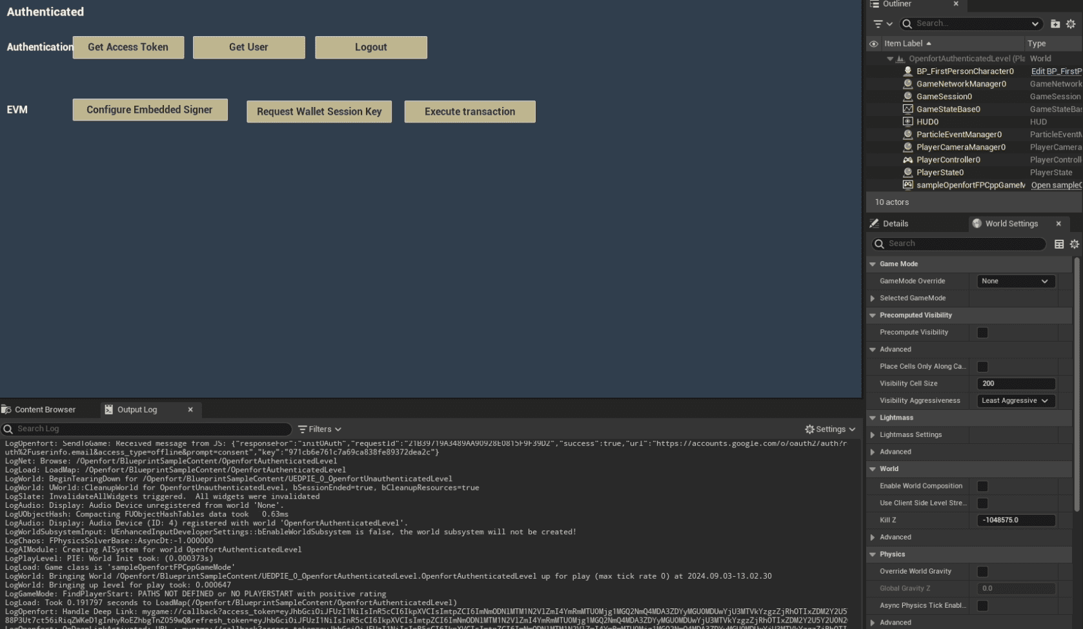
Task: Click the PlayerCameraManager0 actor icon
Action: tap(907, 147)
